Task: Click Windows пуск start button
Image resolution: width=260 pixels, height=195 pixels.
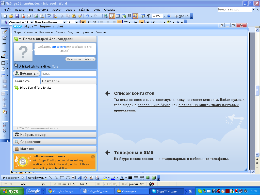Action: click(x=12, y=191)
